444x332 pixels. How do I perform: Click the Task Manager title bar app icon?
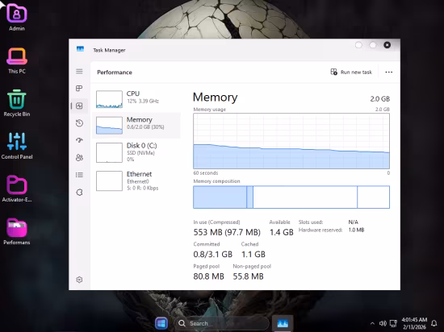coord(80,49)
